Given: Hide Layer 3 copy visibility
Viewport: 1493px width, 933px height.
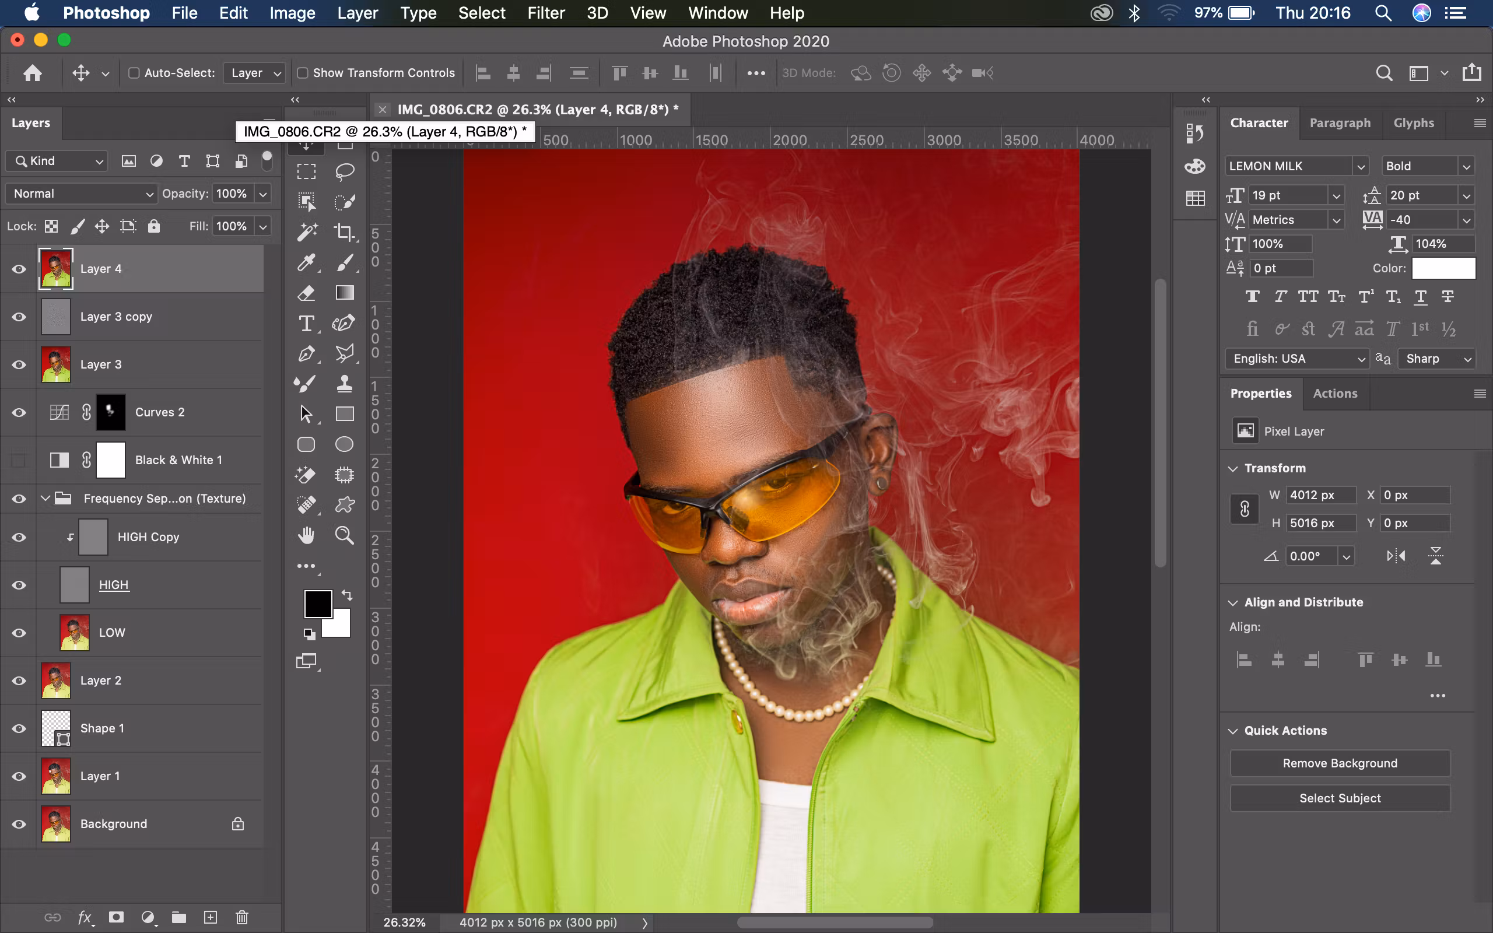Looking at the screenshot, I should [19, 317].
